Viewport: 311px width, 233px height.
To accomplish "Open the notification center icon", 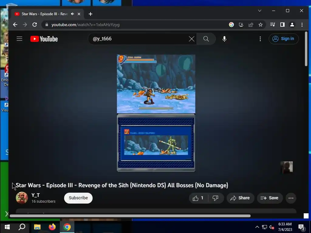I will coord(302,227).
